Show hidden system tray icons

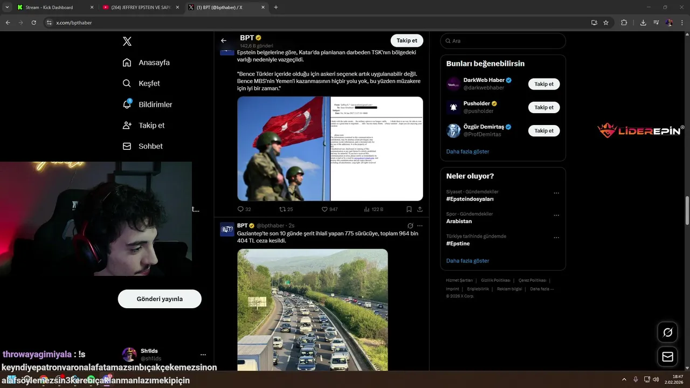624,379
